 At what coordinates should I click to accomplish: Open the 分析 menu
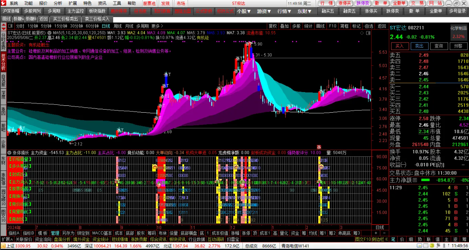click(58, 3)
